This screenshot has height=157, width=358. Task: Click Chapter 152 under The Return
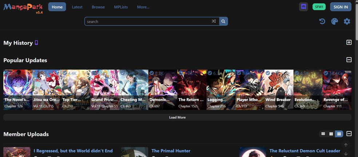[188, 106]
